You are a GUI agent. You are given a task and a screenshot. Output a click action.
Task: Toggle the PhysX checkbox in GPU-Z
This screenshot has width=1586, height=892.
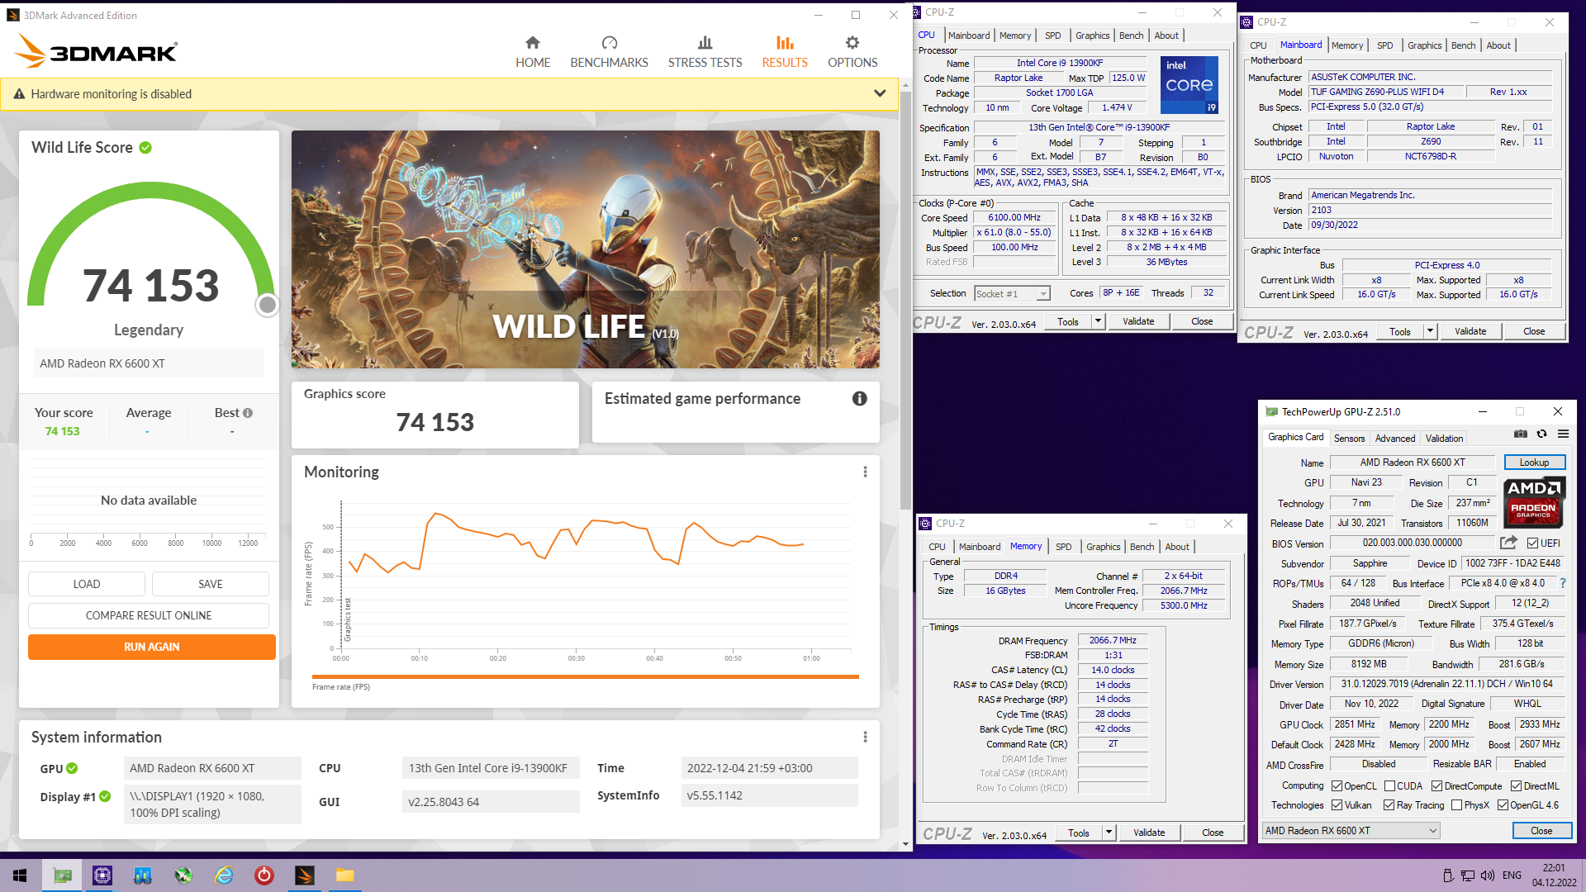1456,805
